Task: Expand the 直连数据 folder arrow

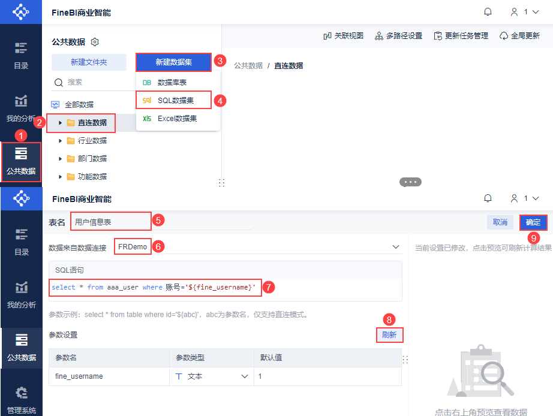Action: (60, 123)
